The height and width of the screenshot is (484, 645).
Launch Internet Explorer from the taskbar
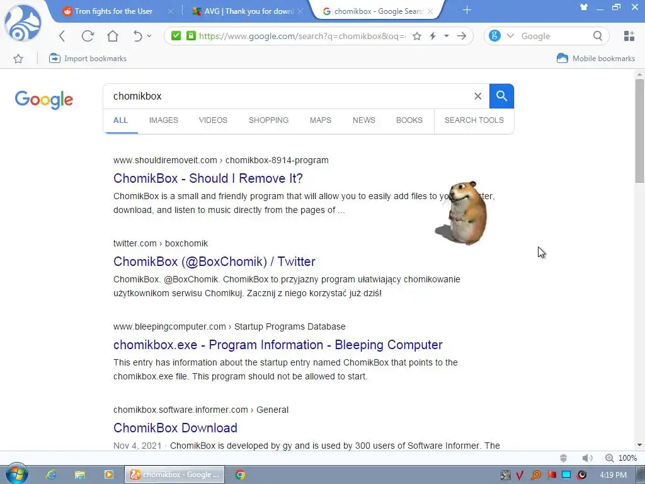(51, 475)
